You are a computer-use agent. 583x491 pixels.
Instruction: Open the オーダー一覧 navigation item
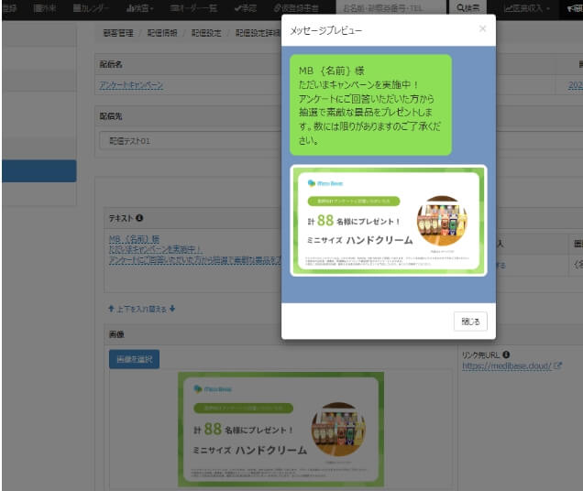coord(193,8)
